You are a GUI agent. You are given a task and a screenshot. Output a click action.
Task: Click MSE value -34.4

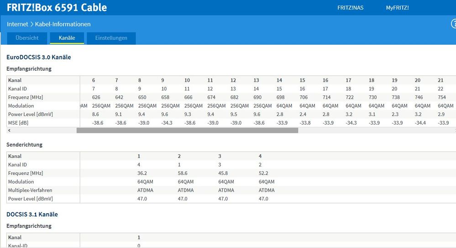click(420, 123)
